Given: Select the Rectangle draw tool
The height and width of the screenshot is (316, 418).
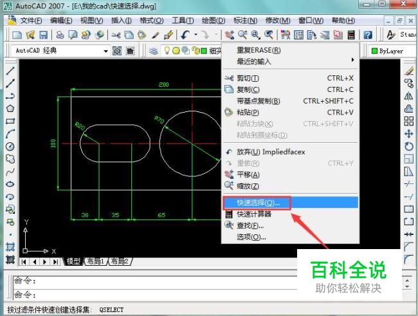Looking at the screenshot, I should [x=10, y=121].
